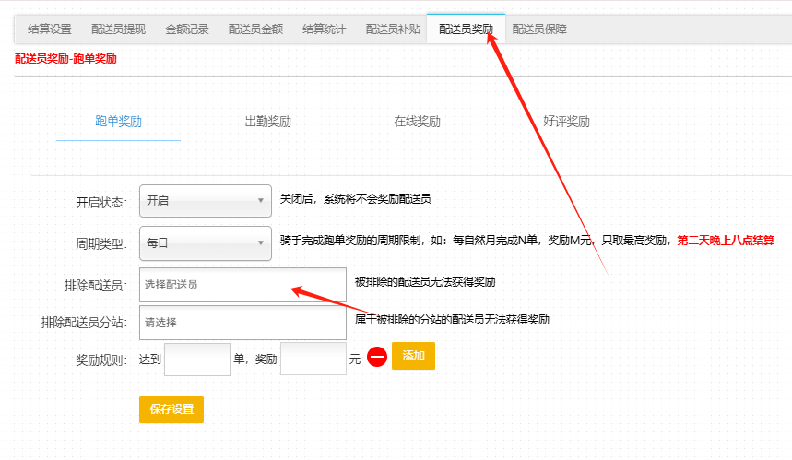Switch to the 出勤奖励 sub-tab
The width and height of the screenshot is (792, 460).
coord(267,122)
